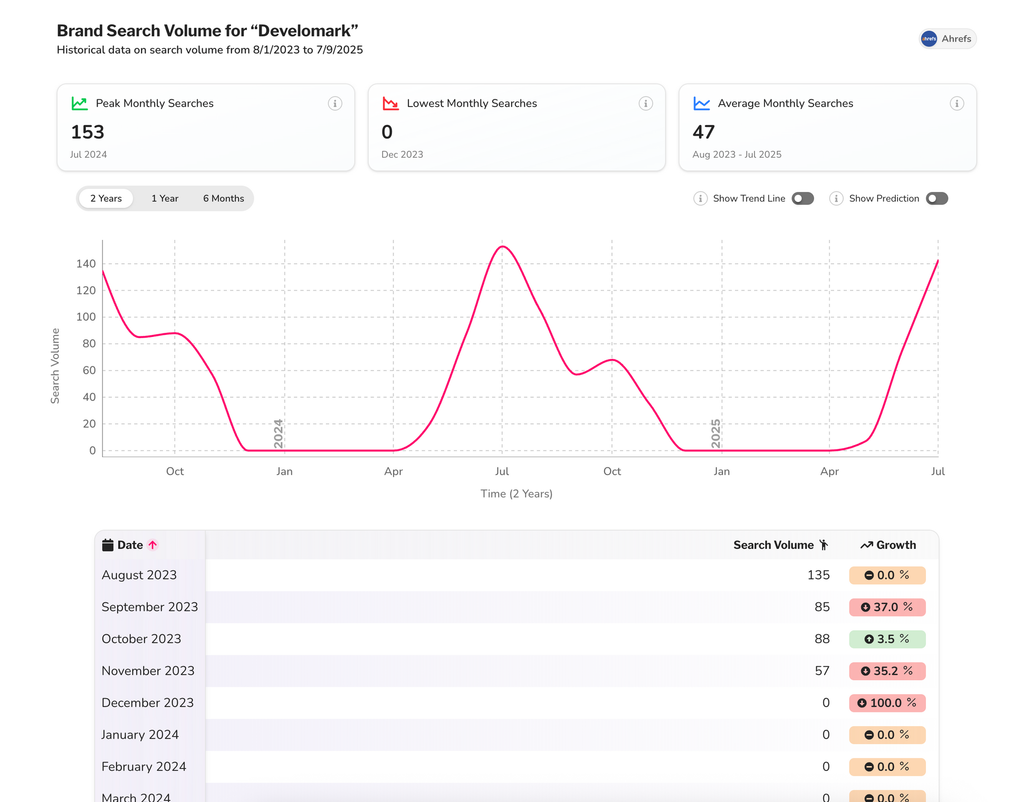Click the December 2023 row label
The image size is (1013, 802).
tap(148, 702)
